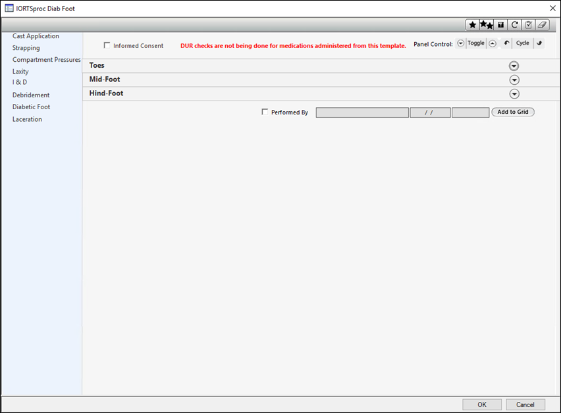Click the Toes panel heading text
The height and width of the screenshot is (413, 561).
[97, 65]
